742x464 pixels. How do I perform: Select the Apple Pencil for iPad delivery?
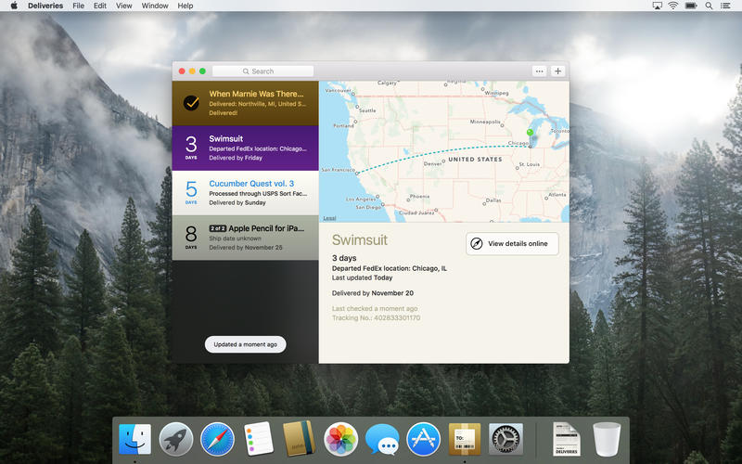click(245, 237)
